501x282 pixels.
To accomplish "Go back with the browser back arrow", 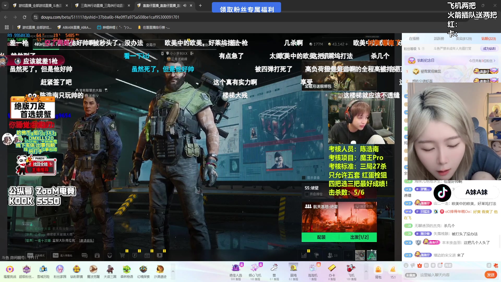I will coord(6,17).
